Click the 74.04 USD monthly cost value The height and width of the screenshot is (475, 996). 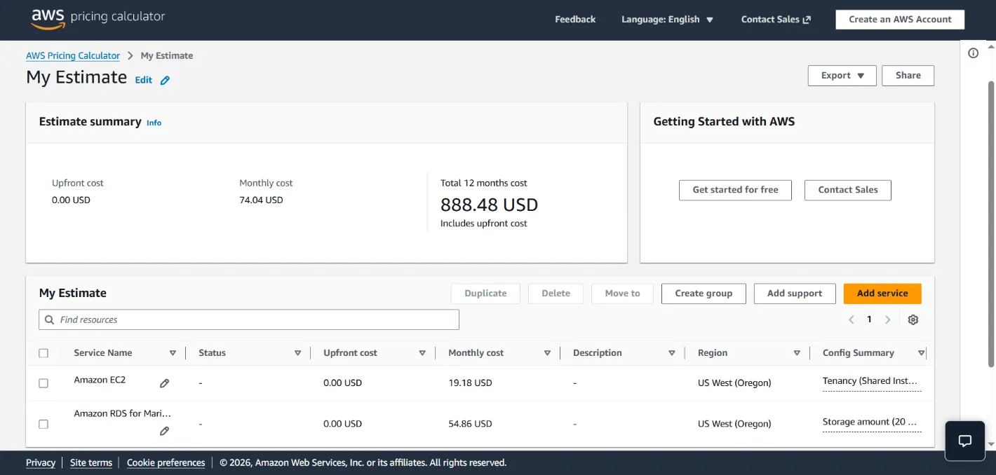click(x=261, y=200)
